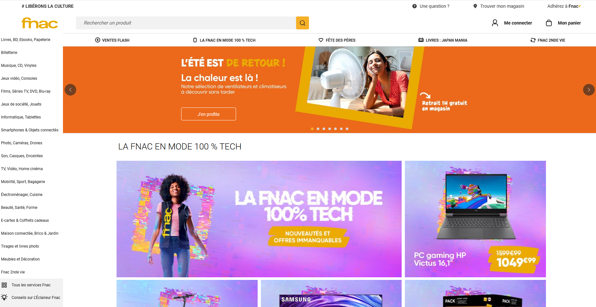
Task: Go to previous banner slide arrow
Action: pyautogui.click(x=70, y=90)
